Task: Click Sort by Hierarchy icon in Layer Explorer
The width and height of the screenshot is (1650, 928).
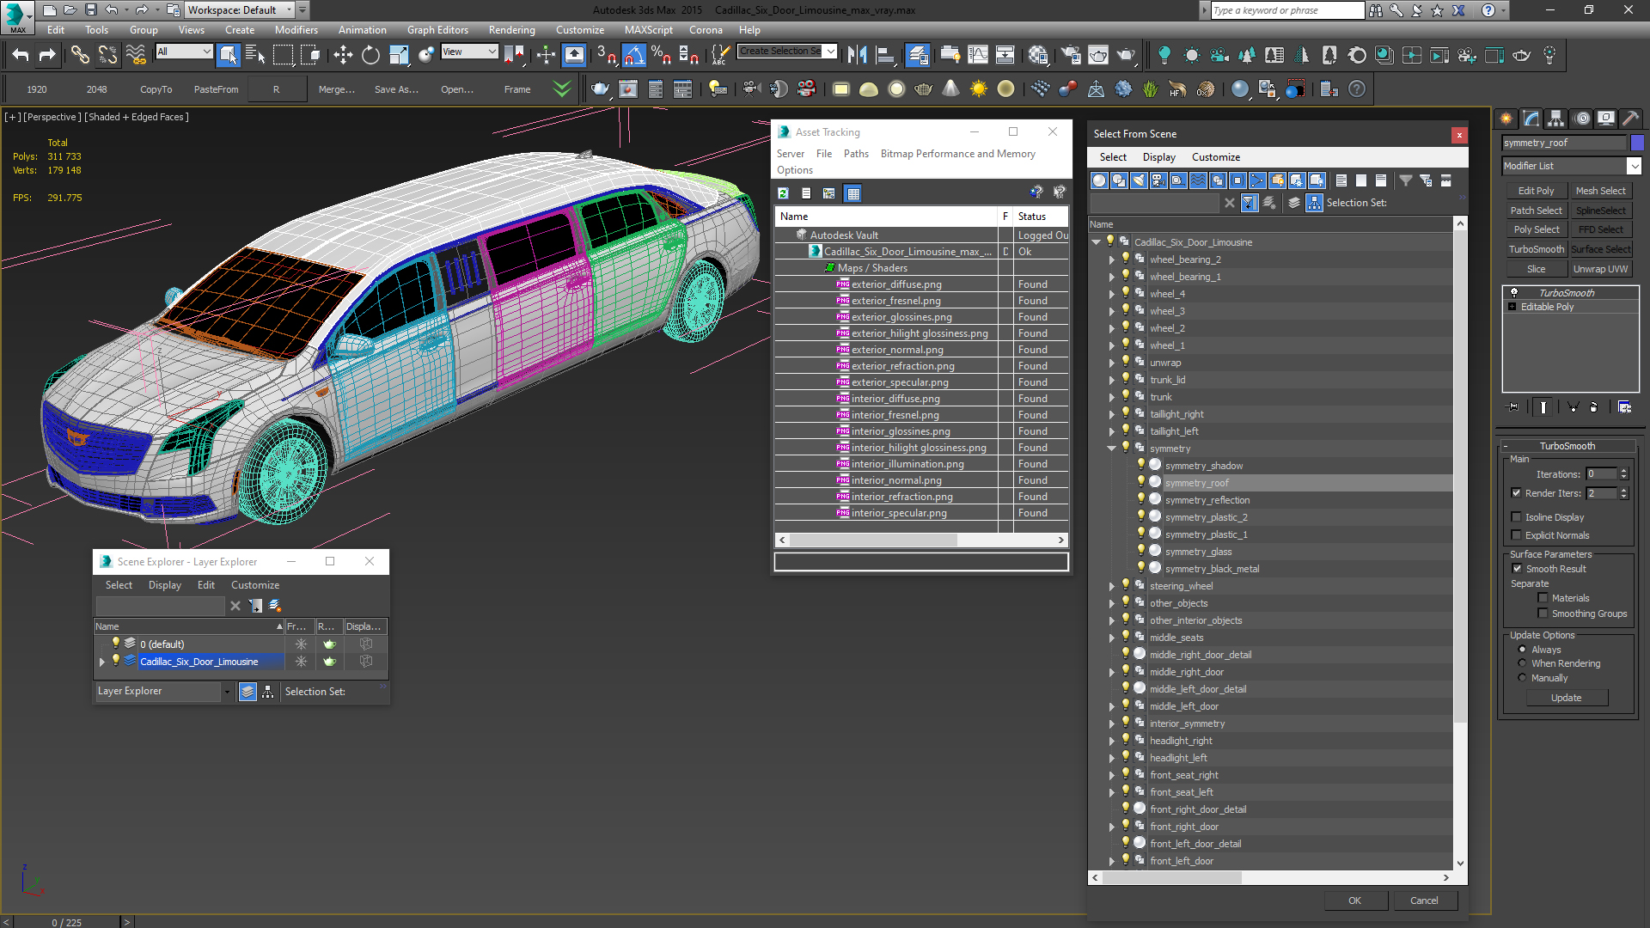Action: 268,692
